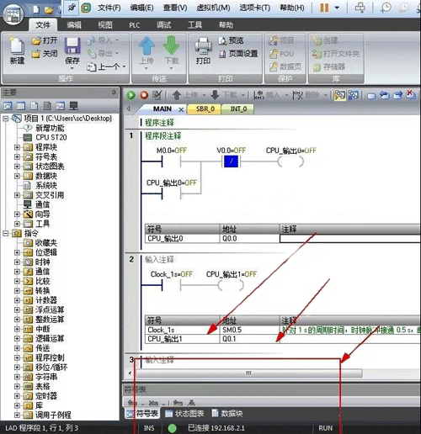Viewport: 421px width, 434px height.
Task: Toggle the VMware toolbar pin icon
Action: [72, 8]
